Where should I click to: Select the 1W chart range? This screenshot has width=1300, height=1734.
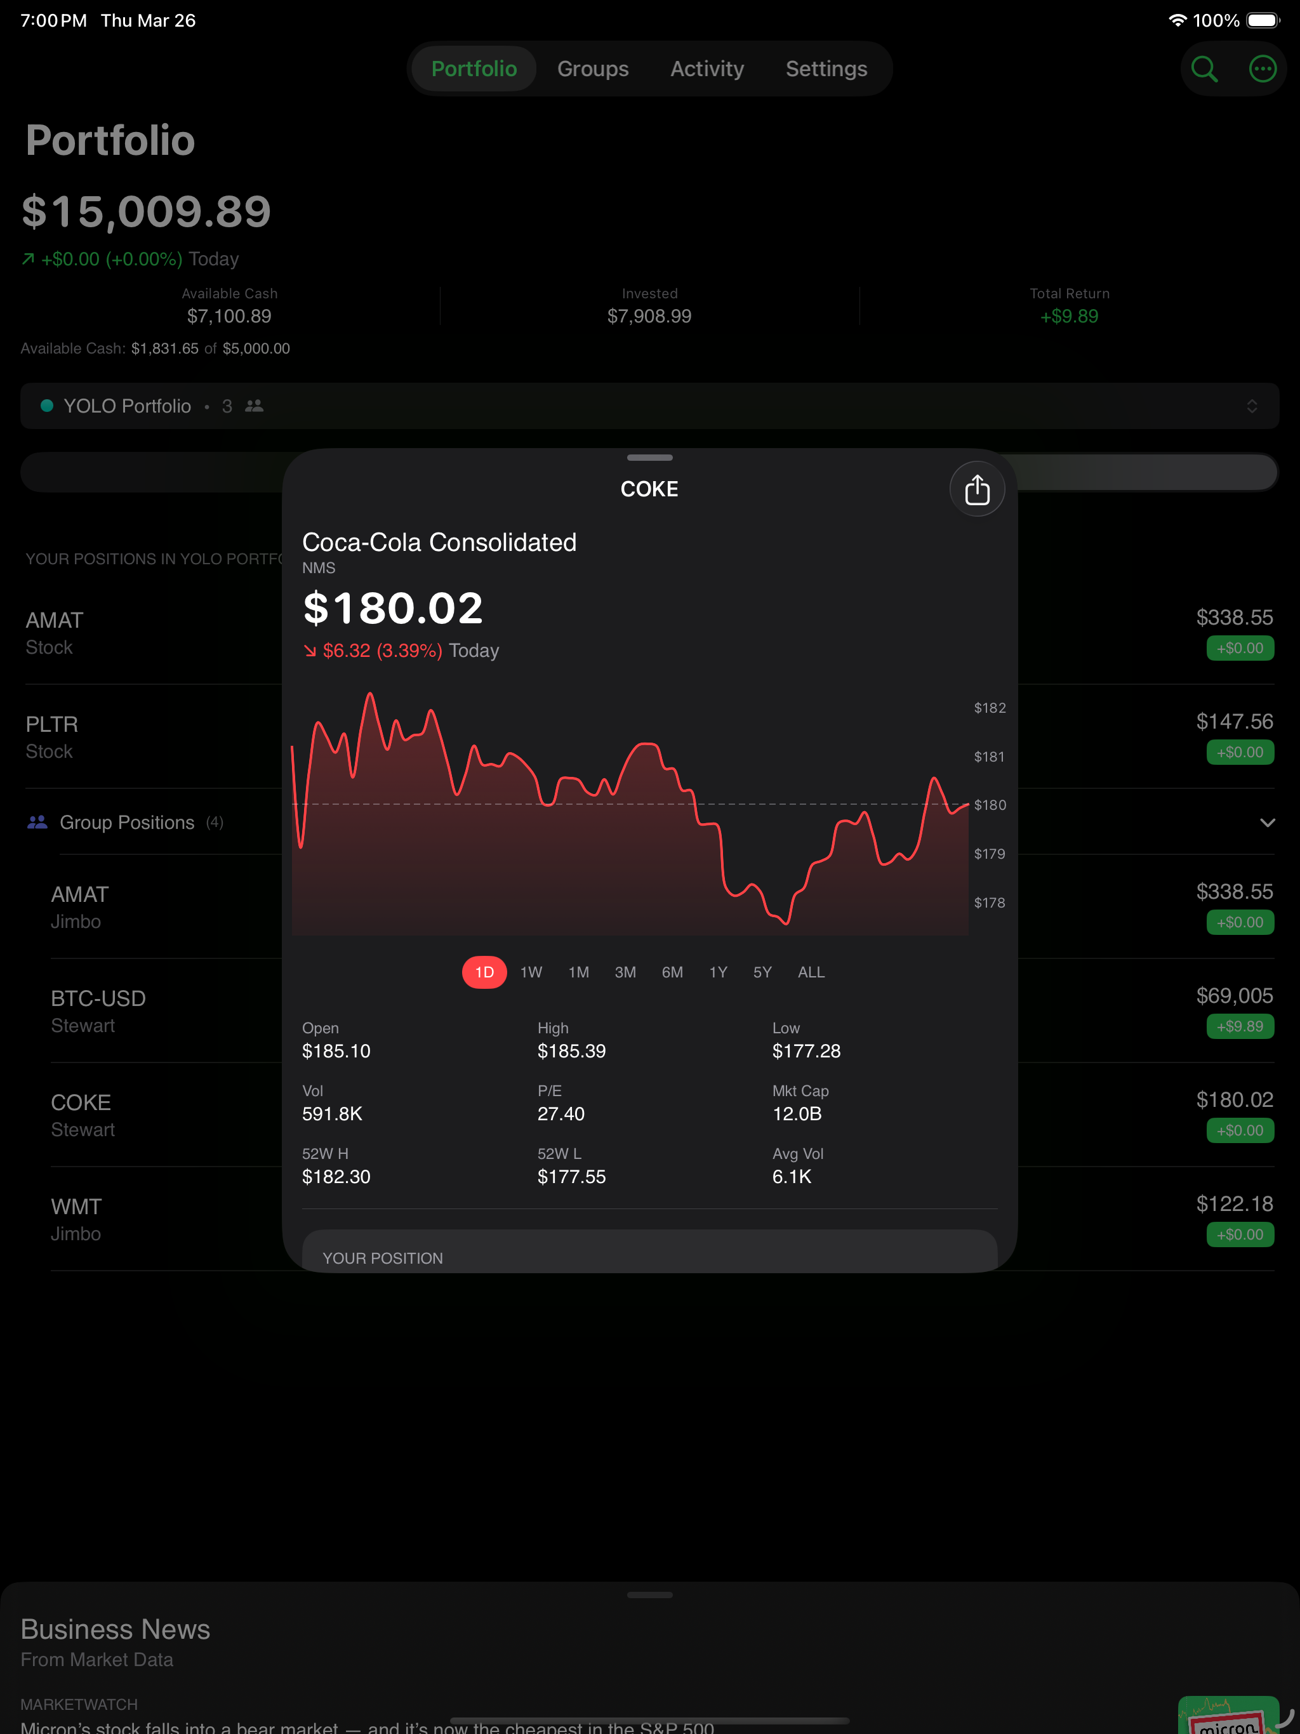click(531, 972)
